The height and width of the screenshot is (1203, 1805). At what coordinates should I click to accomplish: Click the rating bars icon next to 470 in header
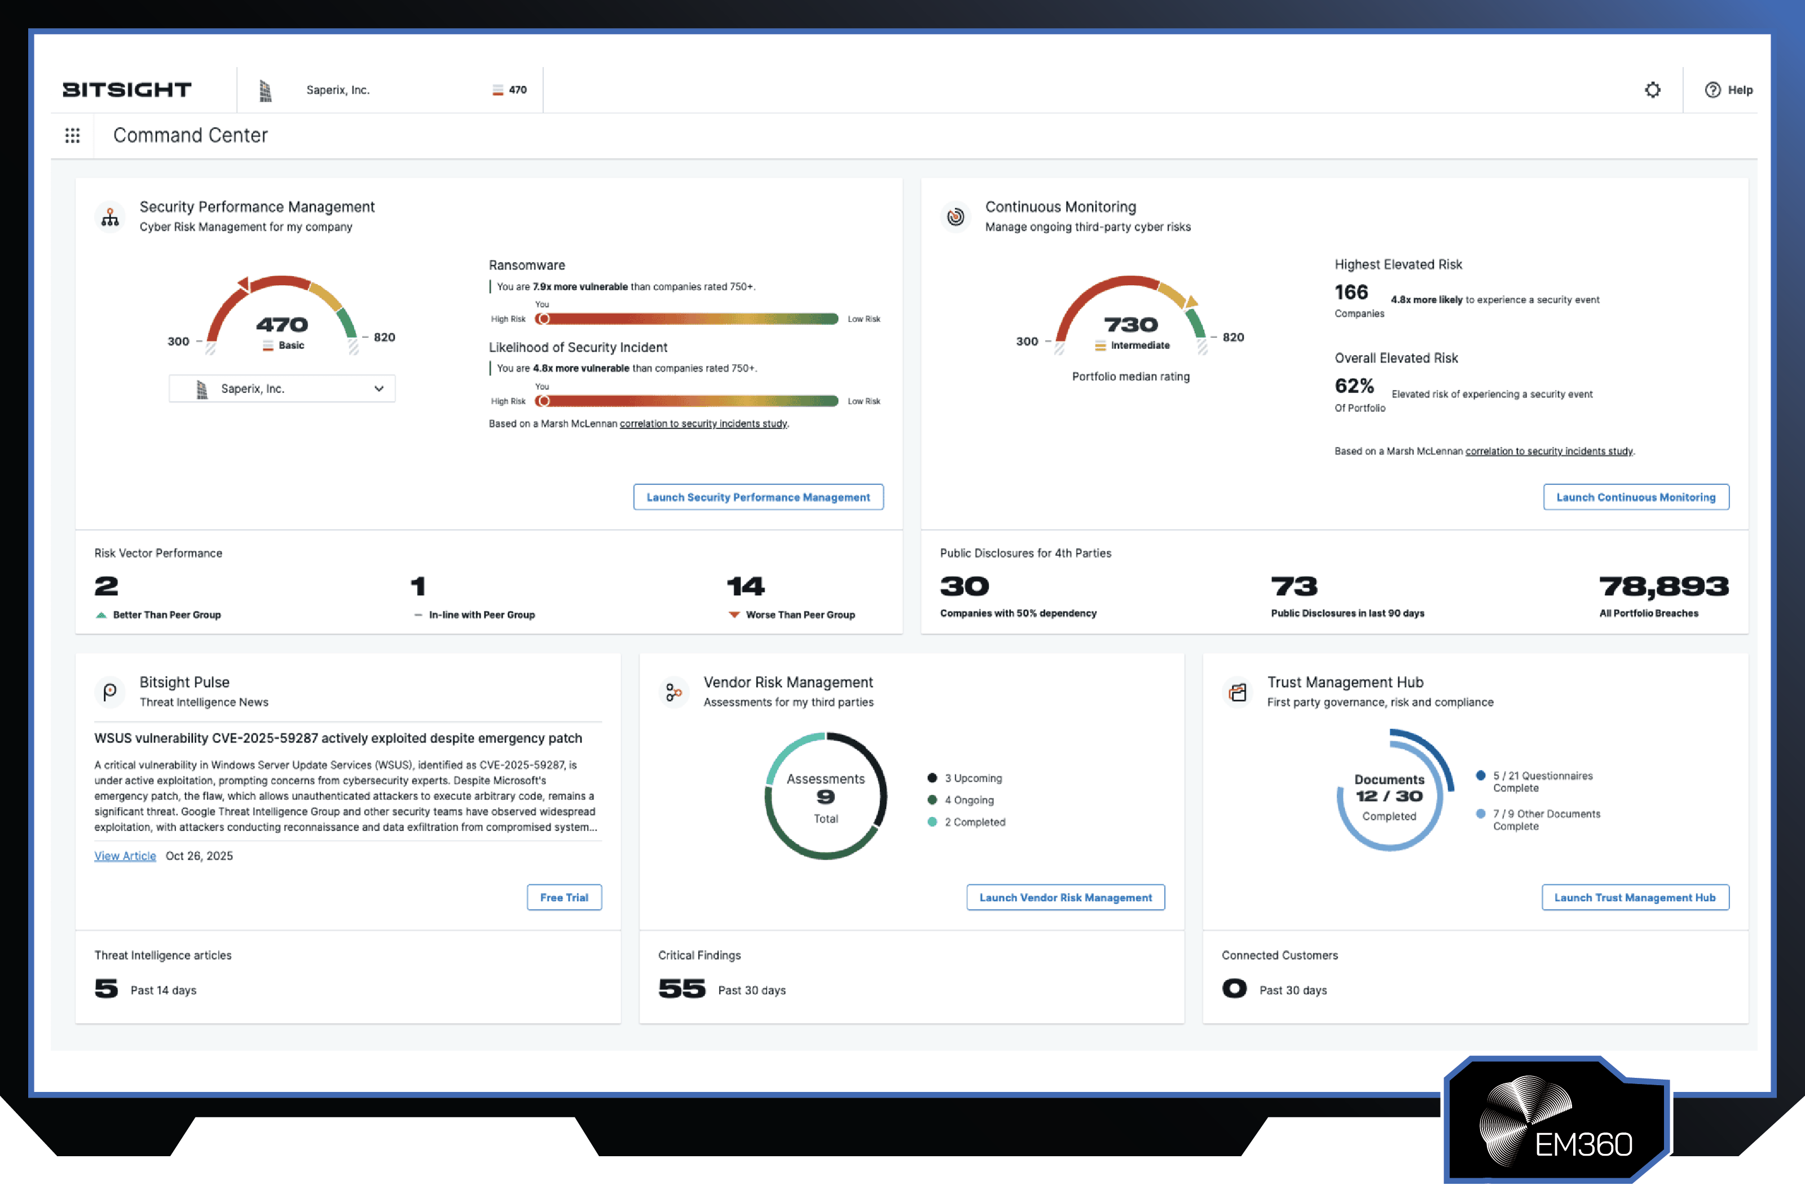coord(498,91)
